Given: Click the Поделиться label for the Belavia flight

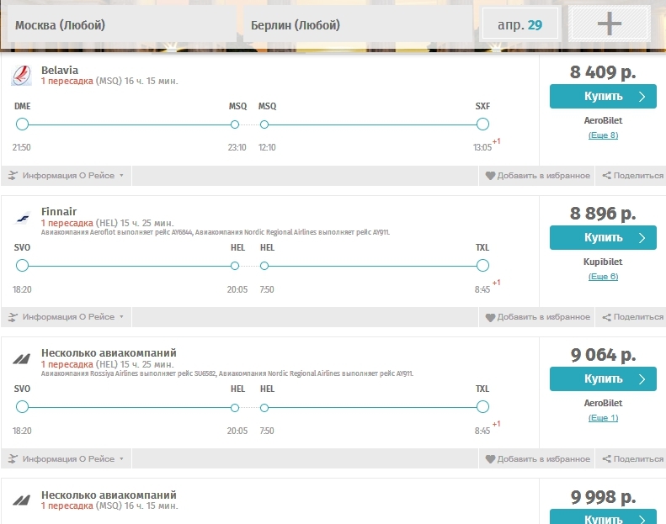Looking at the screenshot, I should pos(638,175).
